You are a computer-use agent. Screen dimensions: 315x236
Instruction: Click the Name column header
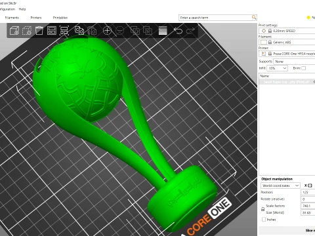point(287,76)
